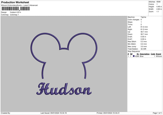
Task: Click the design name 'Hudson 4,8 in'
Action: pyautogui.click(x=15, y=12)
